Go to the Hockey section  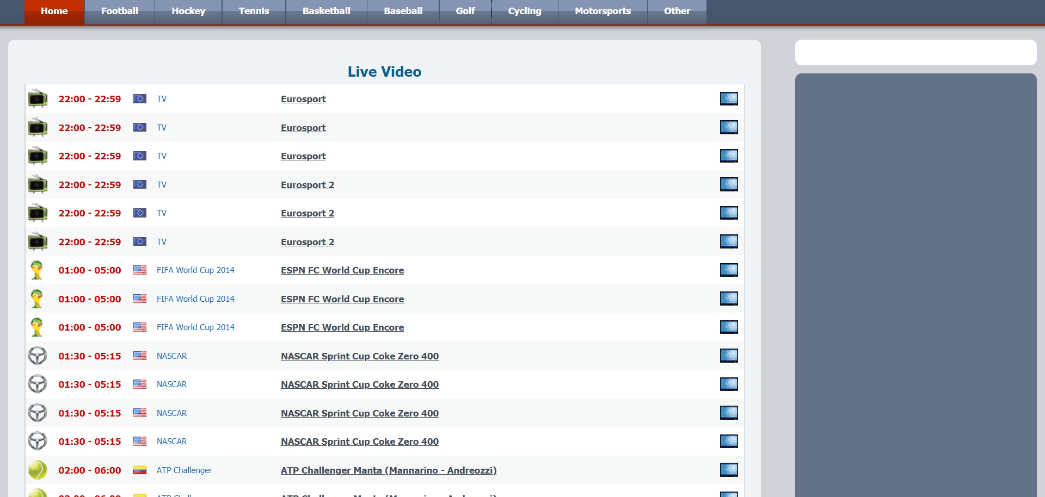coord(188,11)
